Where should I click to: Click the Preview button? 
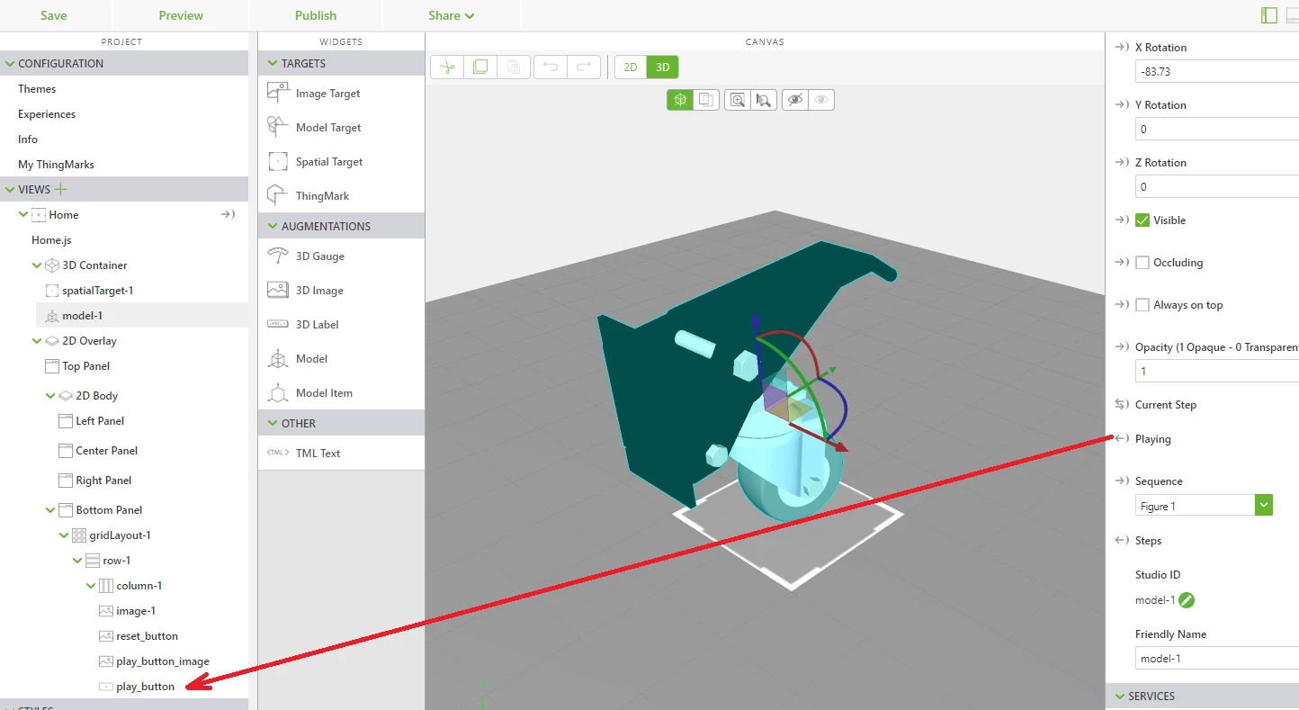(x=181, y=15)
